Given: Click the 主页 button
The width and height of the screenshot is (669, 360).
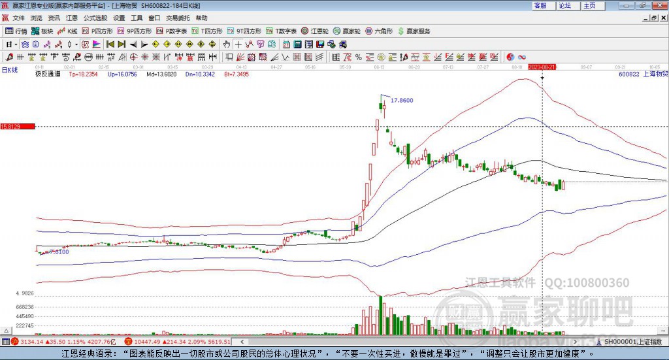Looking at the screenshot, I should tap(593, 5).
